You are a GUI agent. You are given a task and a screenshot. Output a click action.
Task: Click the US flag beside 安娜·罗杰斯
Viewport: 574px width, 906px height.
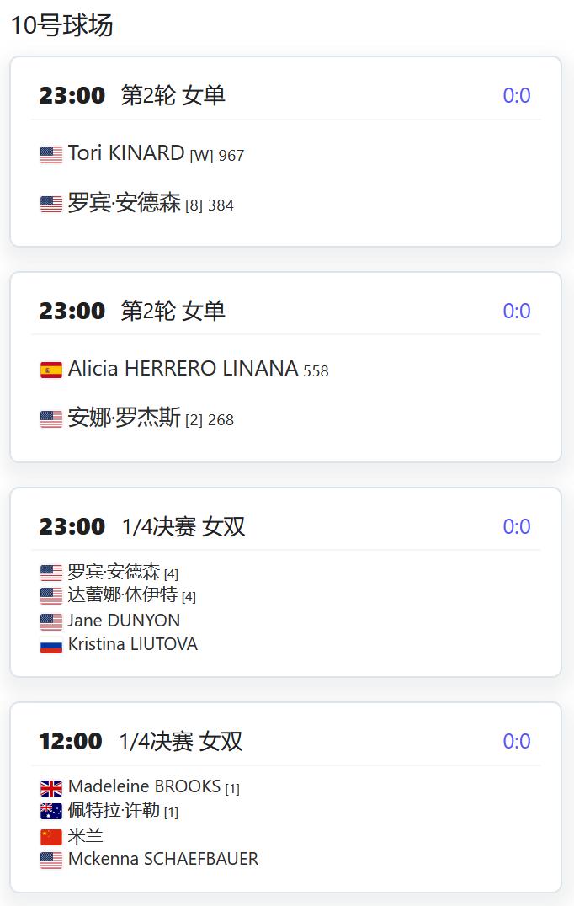pos(50,419)
